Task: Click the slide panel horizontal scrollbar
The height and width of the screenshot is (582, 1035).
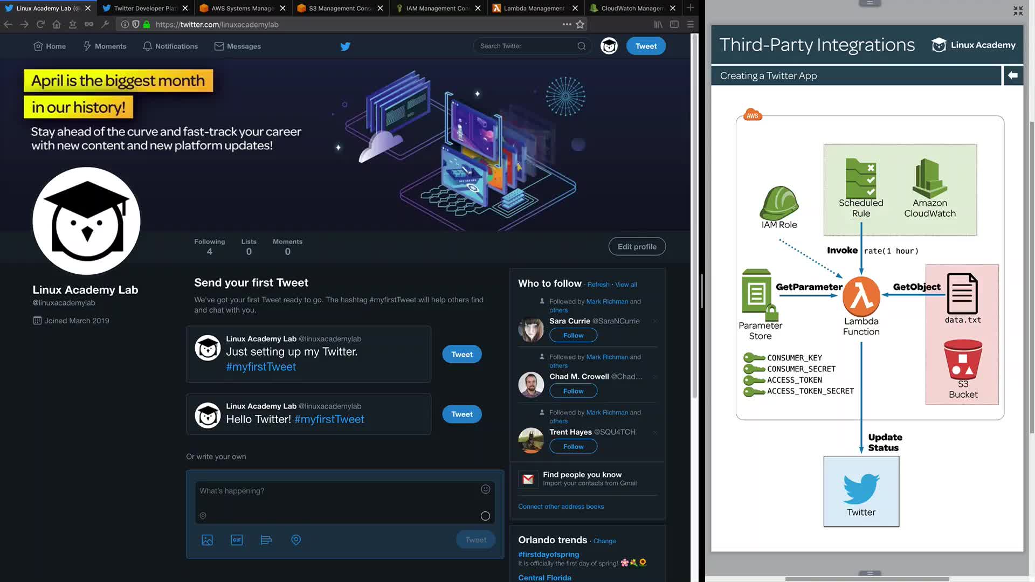Action: 867,579
